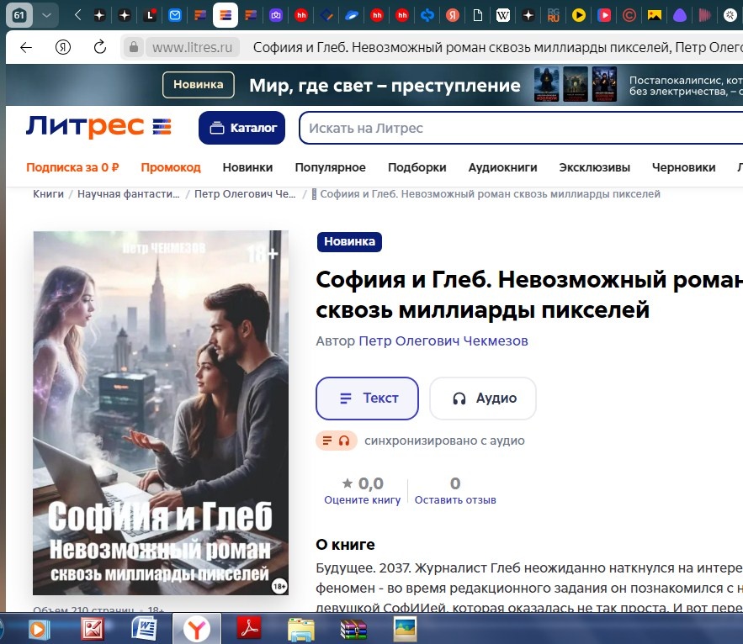Open the yellow circle play icon tab
743x644 pixels.
click(579, 15)
